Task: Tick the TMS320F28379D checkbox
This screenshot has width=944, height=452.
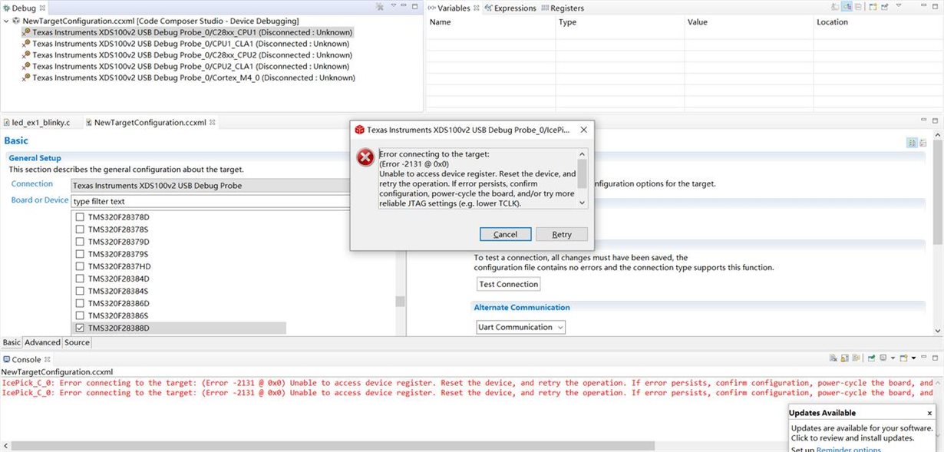Action: (x=80, y=242)
